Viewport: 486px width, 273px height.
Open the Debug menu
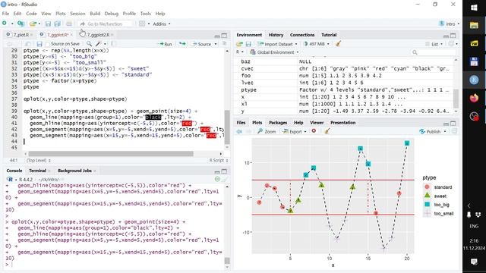pyautogui.click(x=112, y=14)
